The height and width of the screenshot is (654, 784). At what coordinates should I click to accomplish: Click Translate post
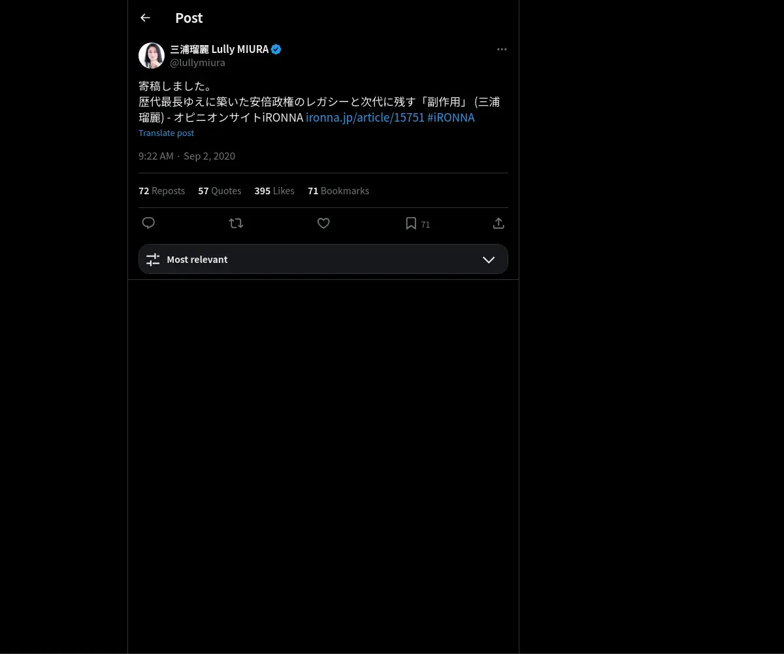click(166, 133)
